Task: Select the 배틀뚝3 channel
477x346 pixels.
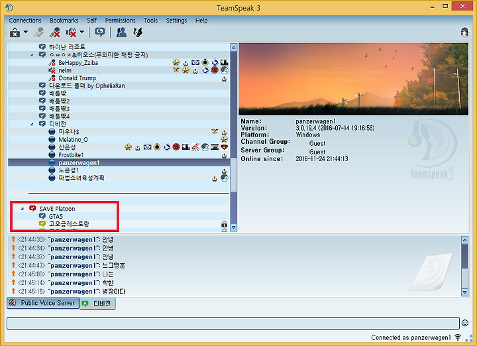Action: tap(60, 109)
